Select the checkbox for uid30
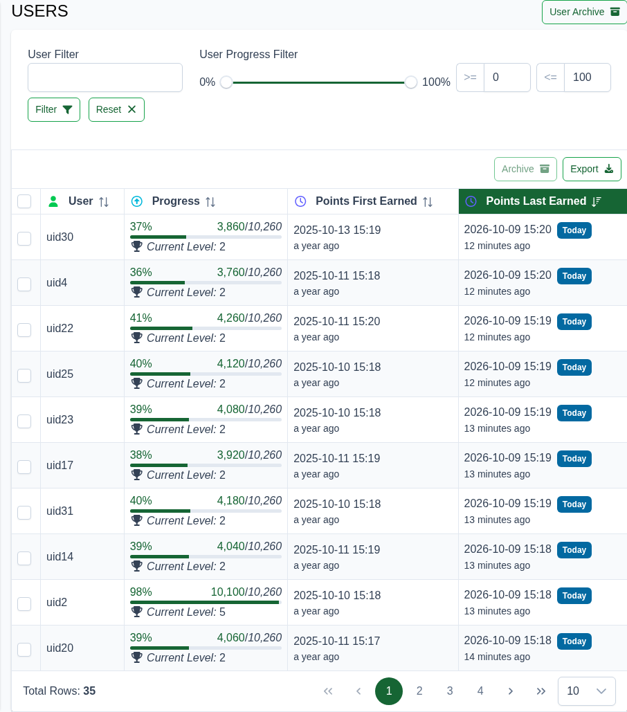 [x=24, y=239]
